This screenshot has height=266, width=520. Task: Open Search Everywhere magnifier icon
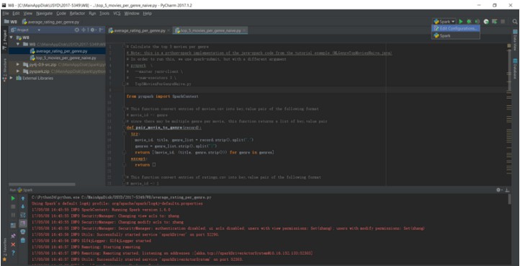pyautogui.click(x=515, y=22)
